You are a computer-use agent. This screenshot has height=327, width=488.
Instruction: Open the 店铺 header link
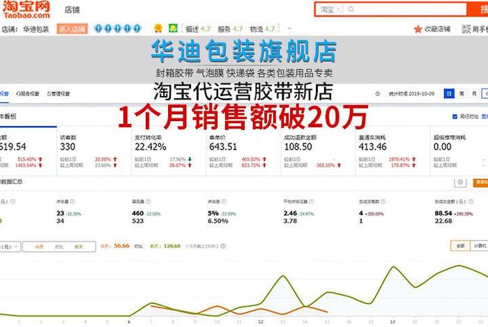(x=73, y=10)
